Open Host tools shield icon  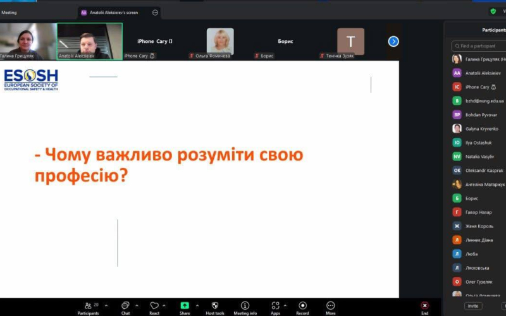[215, 305]
